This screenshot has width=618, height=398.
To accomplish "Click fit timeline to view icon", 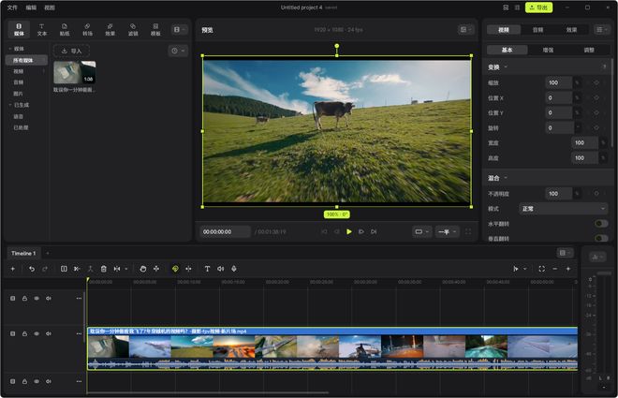I will (x=541, y=269).
